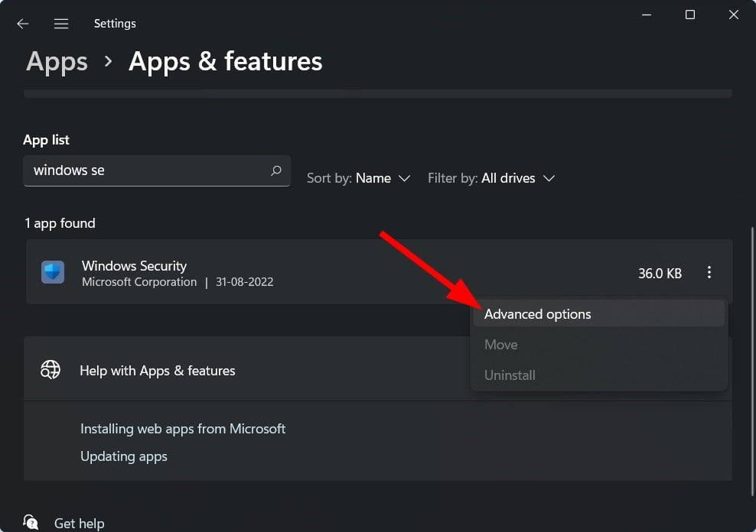
Task: Click the search magnifier icon
Action: click(x=276, y=170)
